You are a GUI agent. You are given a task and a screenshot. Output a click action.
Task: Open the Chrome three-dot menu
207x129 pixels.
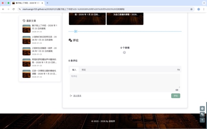(x=204, y=9)
